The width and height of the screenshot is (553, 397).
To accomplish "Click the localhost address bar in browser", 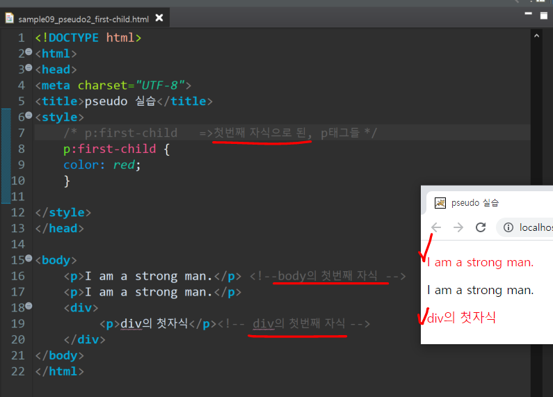I will (524, 227).
